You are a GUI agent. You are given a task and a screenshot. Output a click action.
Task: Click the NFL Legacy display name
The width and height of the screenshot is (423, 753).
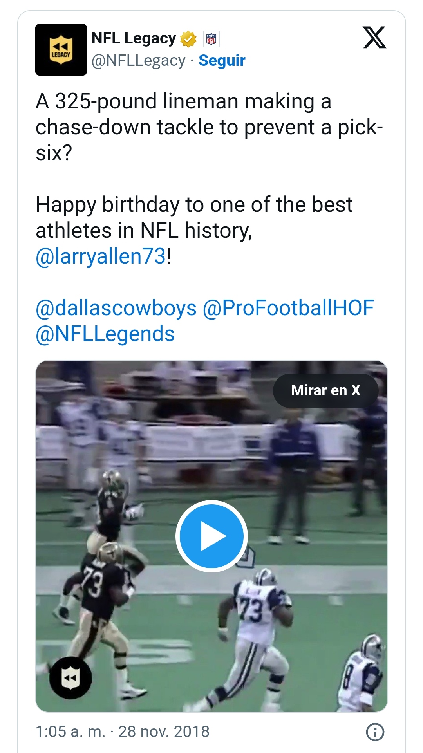tap(134, 38)
